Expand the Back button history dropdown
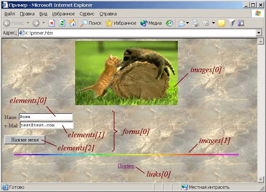The height and width of the screenshot is (192, 266). (x=28, y=23)
